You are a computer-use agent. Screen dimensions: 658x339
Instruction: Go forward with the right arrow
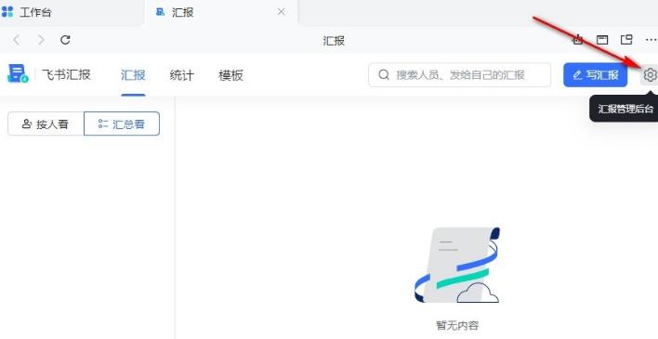tap(41, 40)
